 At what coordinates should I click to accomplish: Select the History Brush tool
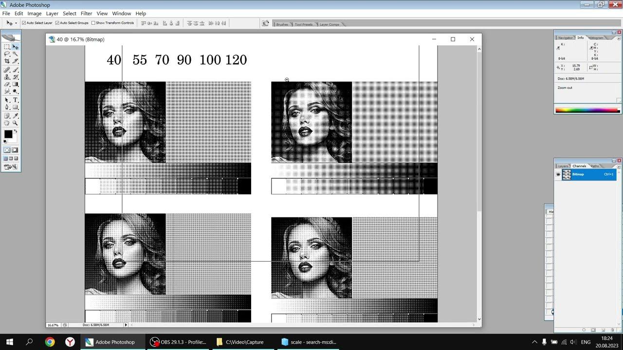click(x=15, y=77)
